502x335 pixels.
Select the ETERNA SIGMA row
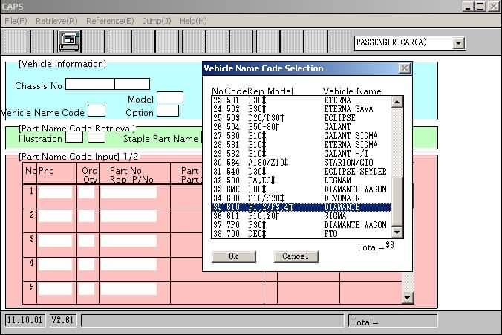click(x=301, y=145)
